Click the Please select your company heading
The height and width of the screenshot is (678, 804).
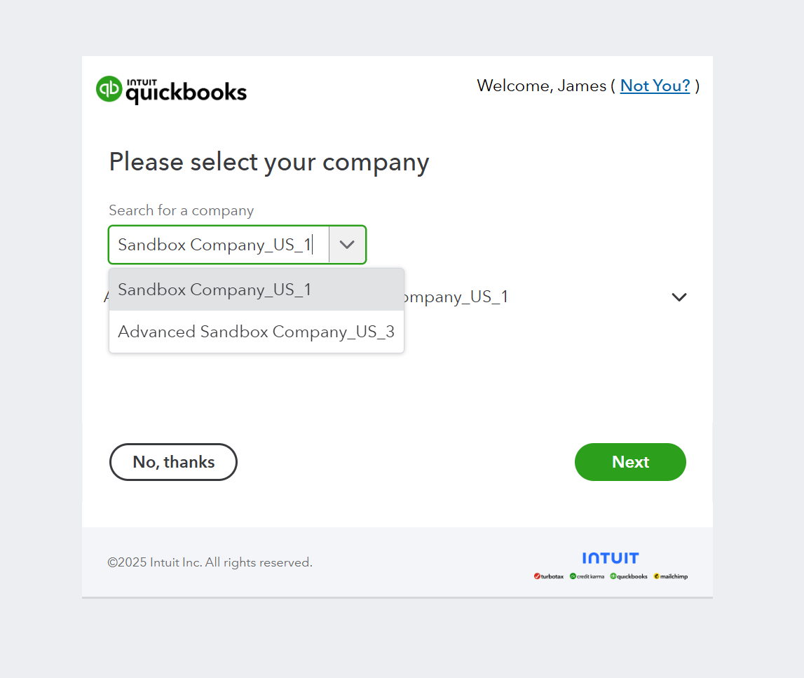tap(268, 162)
